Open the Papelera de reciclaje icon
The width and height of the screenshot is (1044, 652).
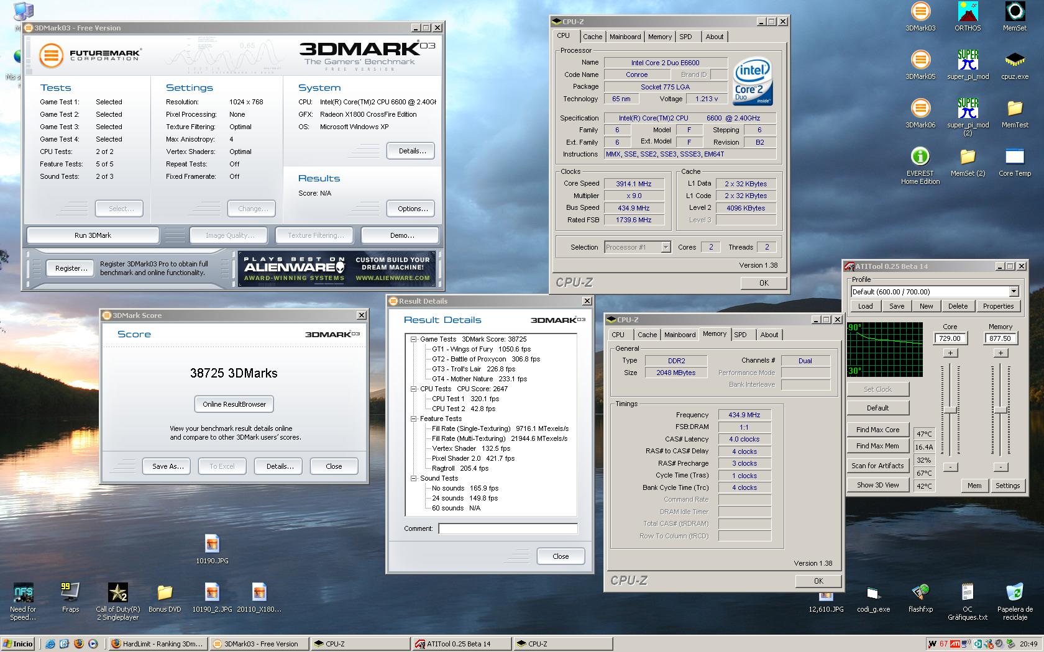click(x=1014, y=602)
